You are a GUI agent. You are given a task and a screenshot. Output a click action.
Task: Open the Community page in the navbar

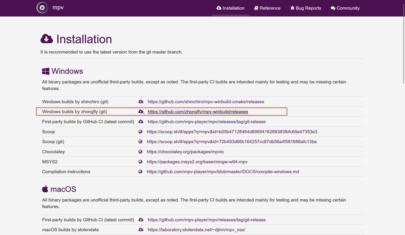[x=345, y=8]
